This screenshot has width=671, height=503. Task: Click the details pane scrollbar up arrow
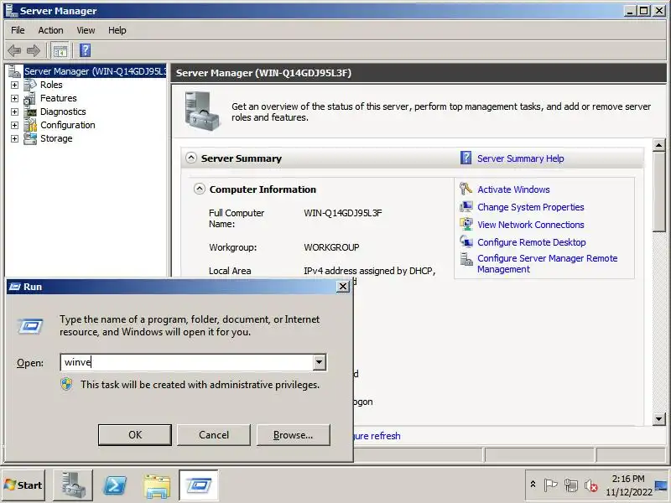pyautogui.click(x=659, y=145)
